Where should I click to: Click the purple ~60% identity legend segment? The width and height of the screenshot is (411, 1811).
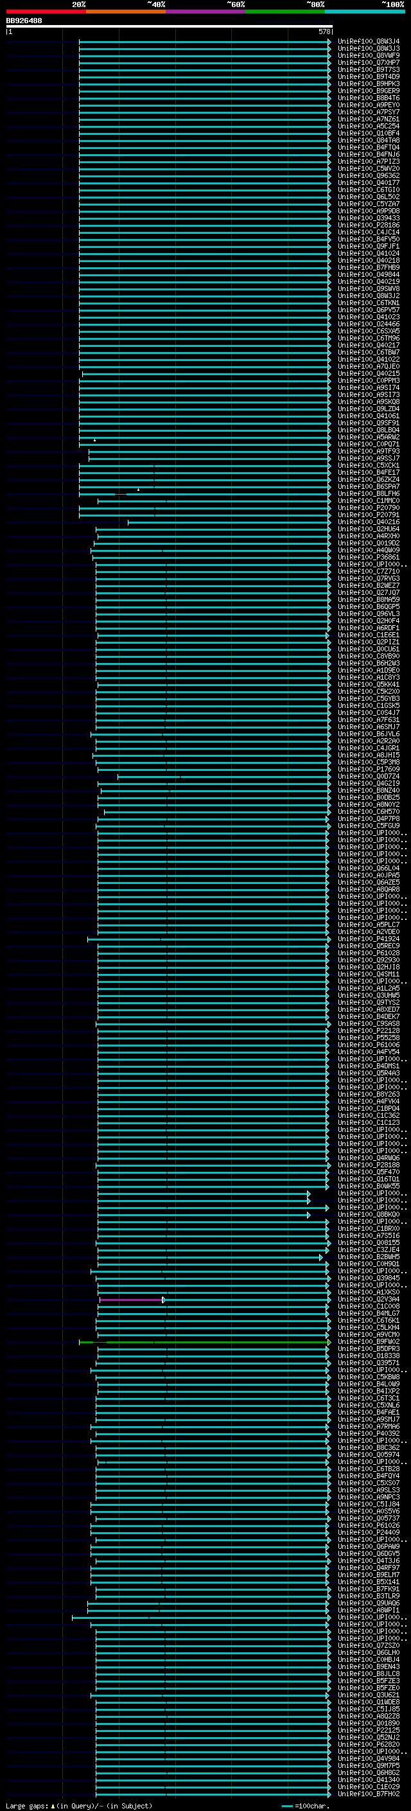[206, 12]
